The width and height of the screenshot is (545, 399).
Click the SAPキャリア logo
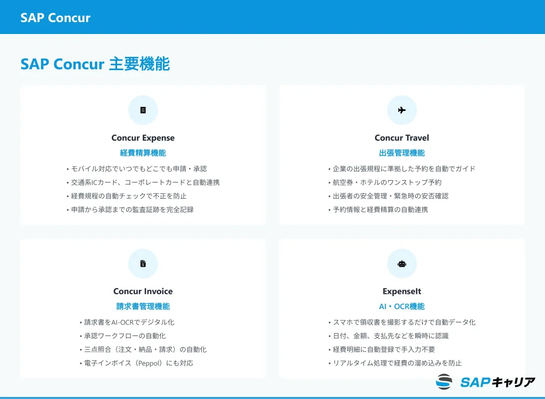485,382
